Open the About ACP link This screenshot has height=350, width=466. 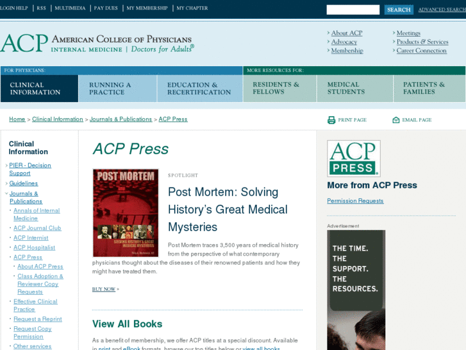tap(347, 33)
